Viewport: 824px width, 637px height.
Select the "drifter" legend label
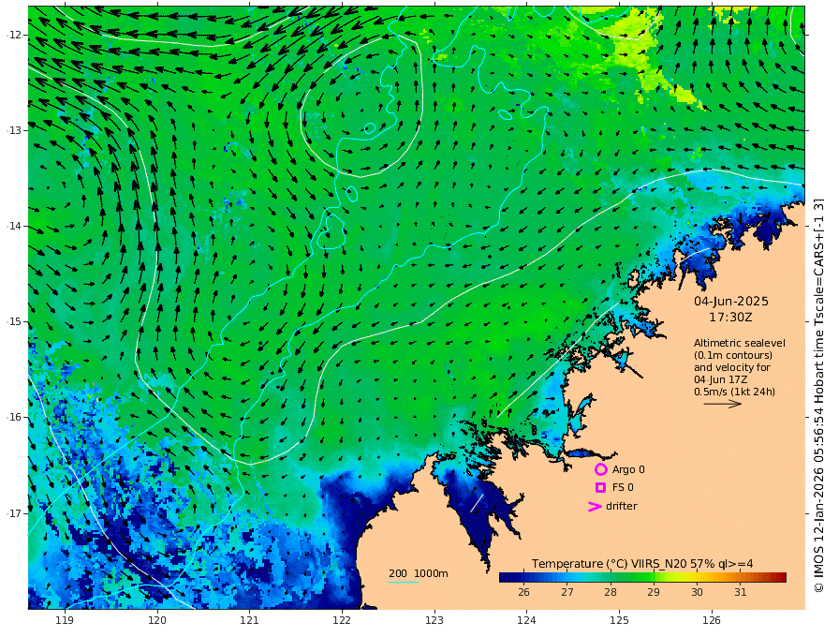coord(622,506)
